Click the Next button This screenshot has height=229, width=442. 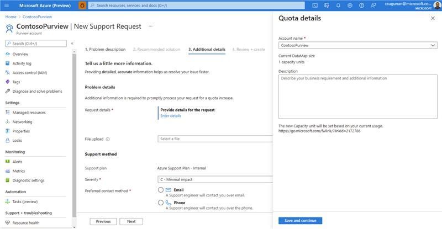coord(131,221)
